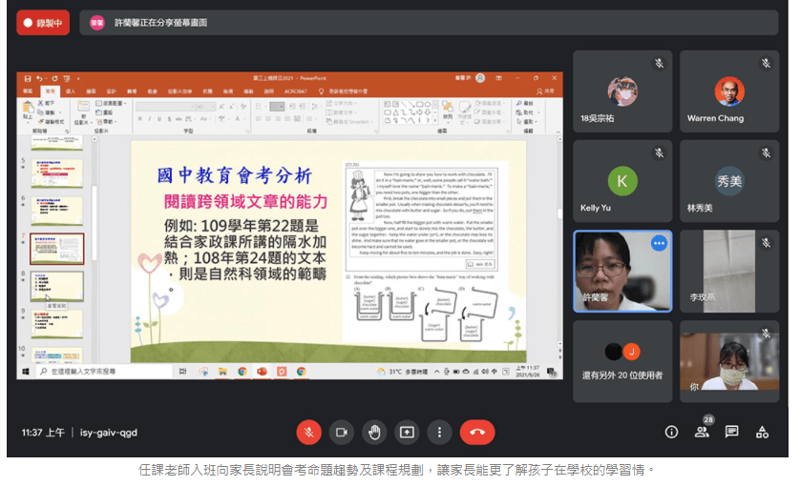This screenshot has height=486, width=800.
Task: Open the tile showing 20 other users
Action: coord(622,360)
